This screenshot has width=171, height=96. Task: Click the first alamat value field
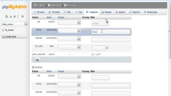pyautogui.click(x=111, y=40)
